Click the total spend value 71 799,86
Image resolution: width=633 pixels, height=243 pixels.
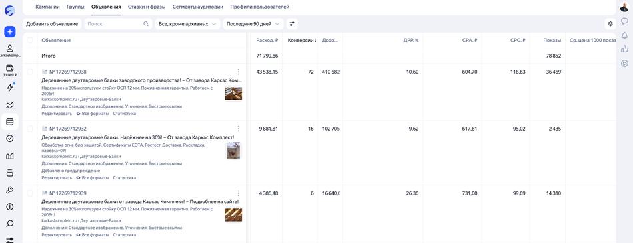coord(267,56)
